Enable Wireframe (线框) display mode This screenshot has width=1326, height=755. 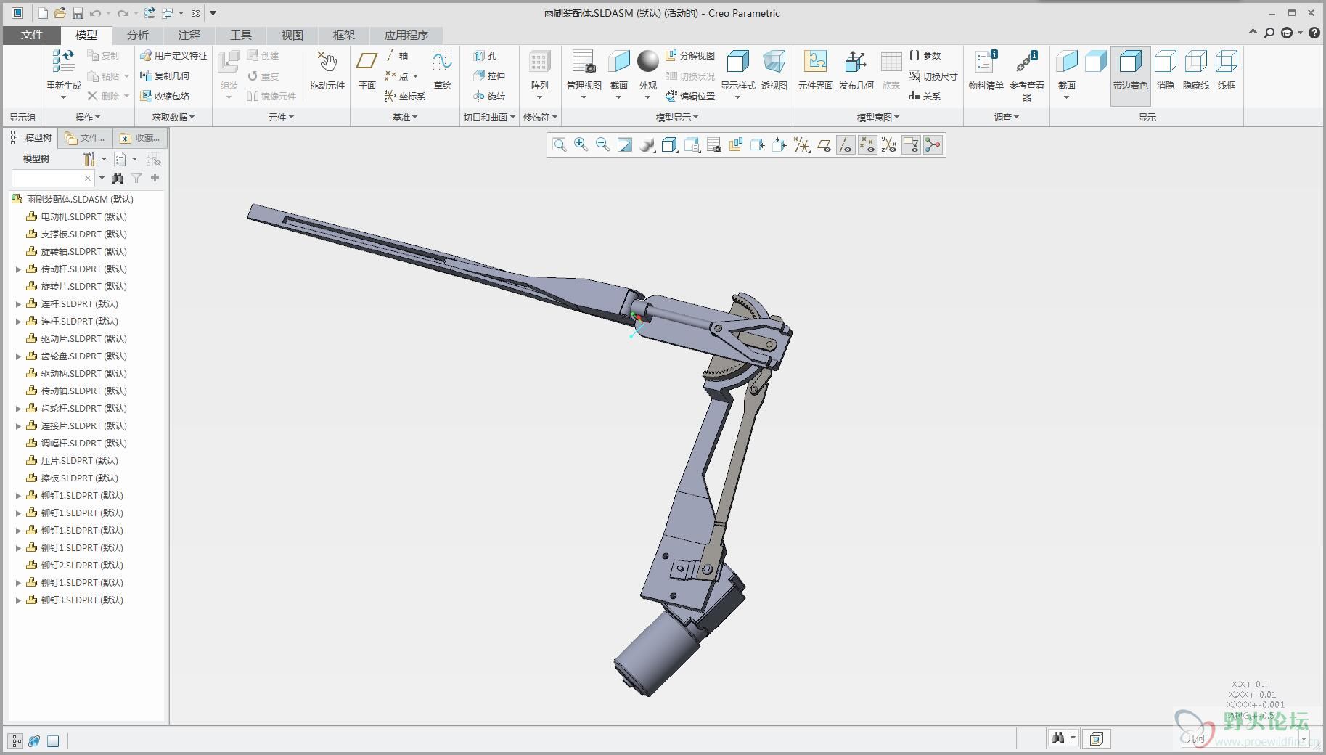click(1226, 63)
